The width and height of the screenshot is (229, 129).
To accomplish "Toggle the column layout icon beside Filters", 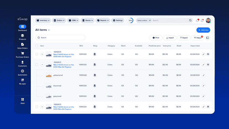I will pos(207,38).
